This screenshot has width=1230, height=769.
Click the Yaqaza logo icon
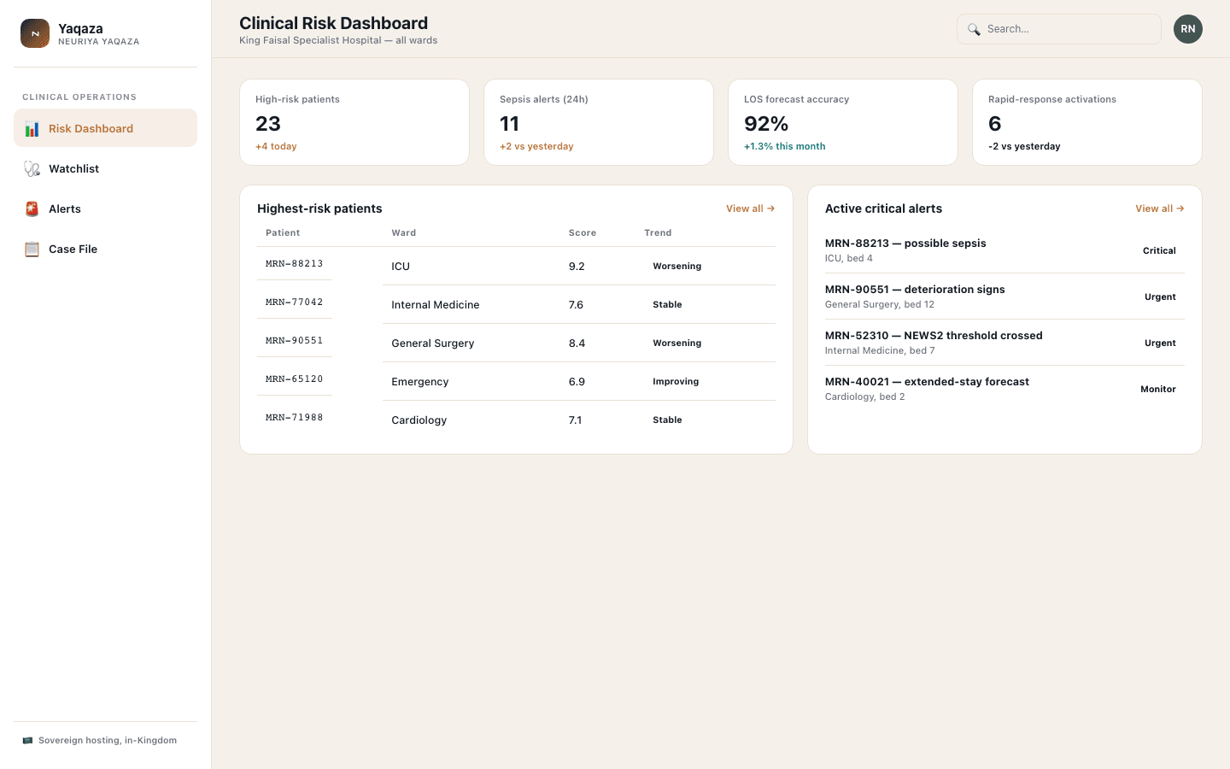pyautogui.click(x=35, y=33)
